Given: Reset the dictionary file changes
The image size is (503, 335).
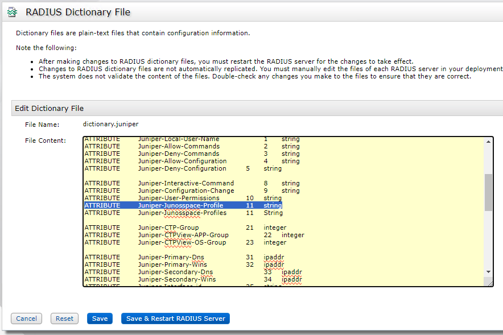Looking at the screenshot, I should tap(64, 319).
